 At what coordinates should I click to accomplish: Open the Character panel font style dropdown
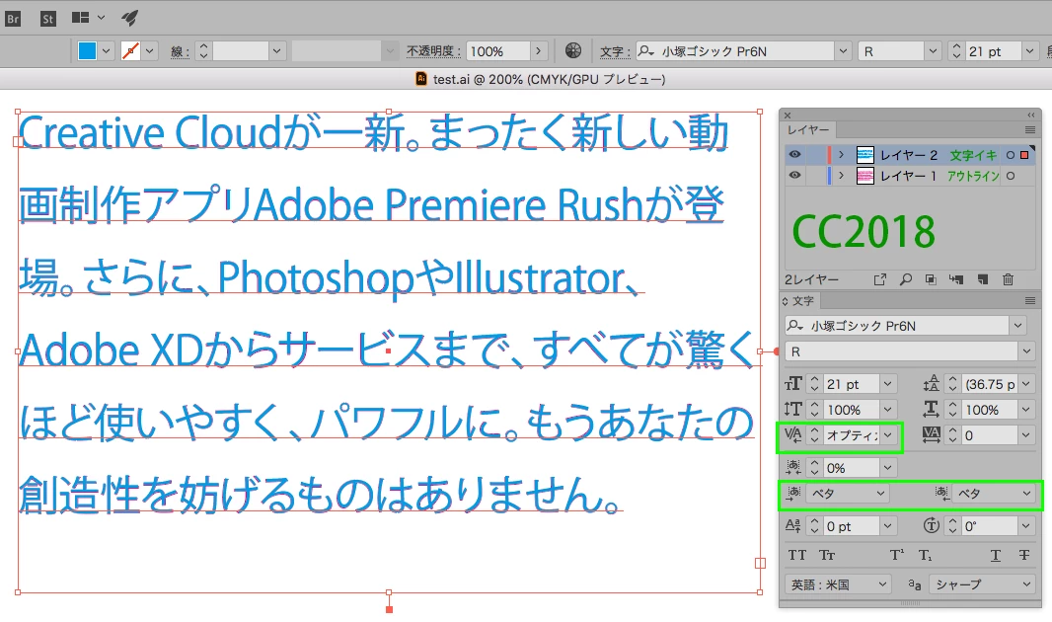click(1026, 351)
